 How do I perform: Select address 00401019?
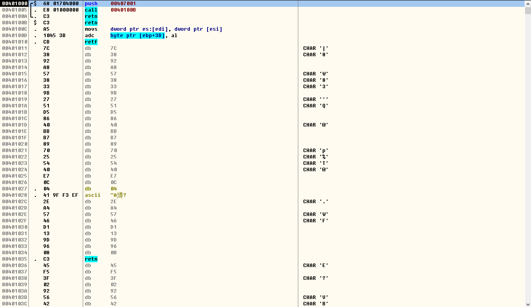click(14, 99)
